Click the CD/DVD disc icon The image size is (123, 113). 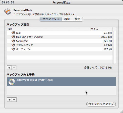[12, 82]
